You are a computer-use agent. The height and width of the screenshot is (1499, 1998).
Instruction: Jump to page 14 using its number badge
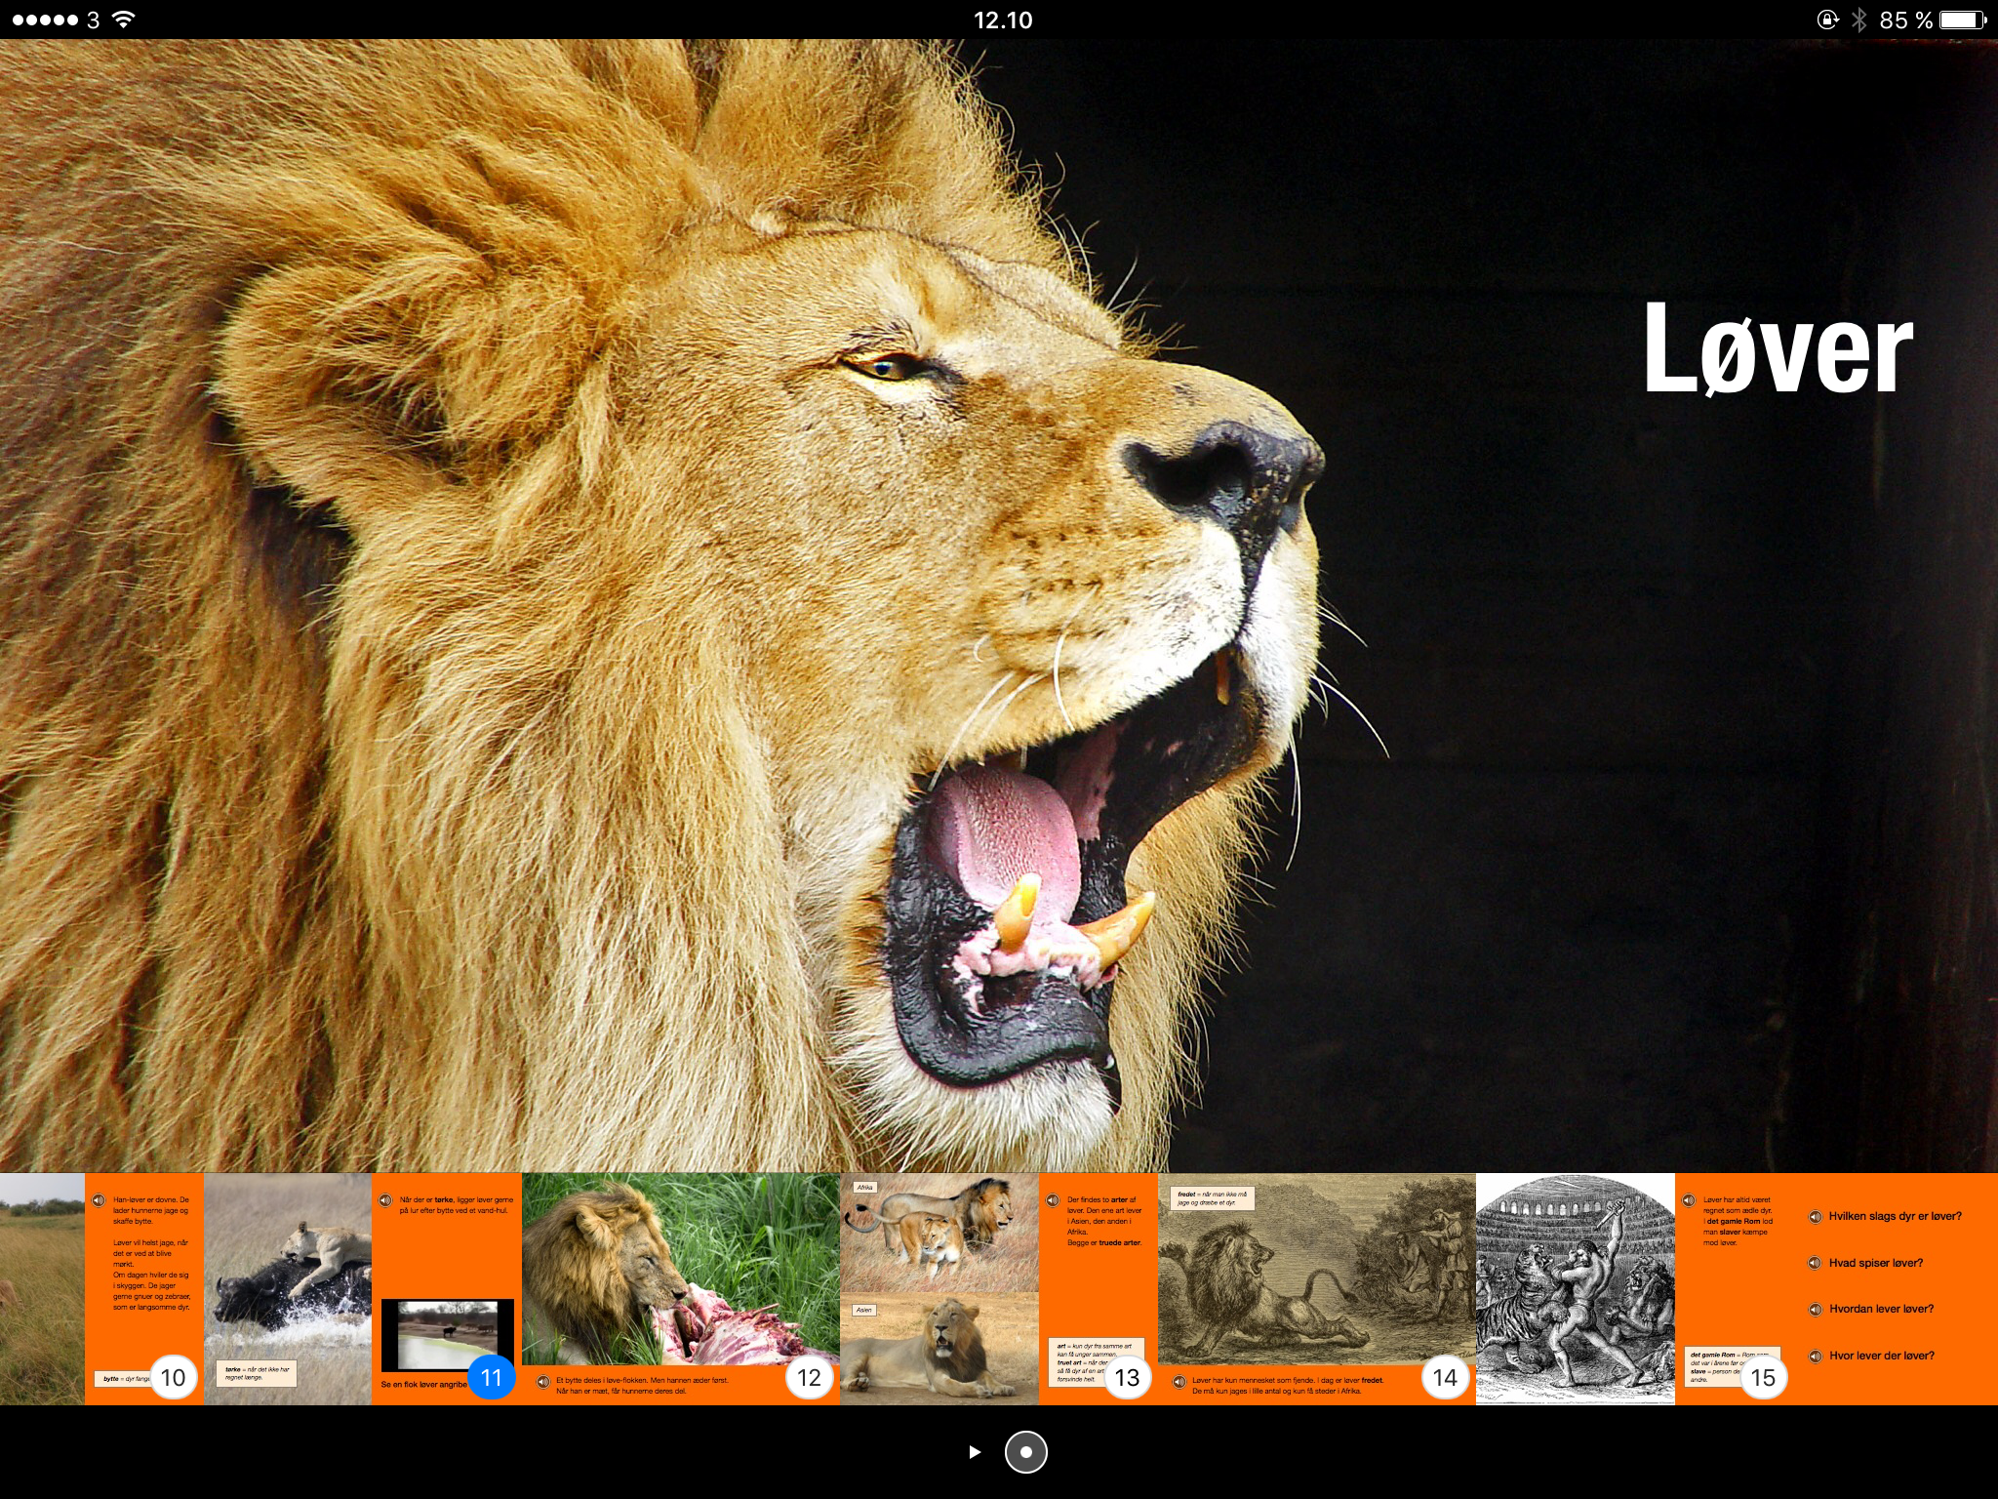tap(1446, 1377)
